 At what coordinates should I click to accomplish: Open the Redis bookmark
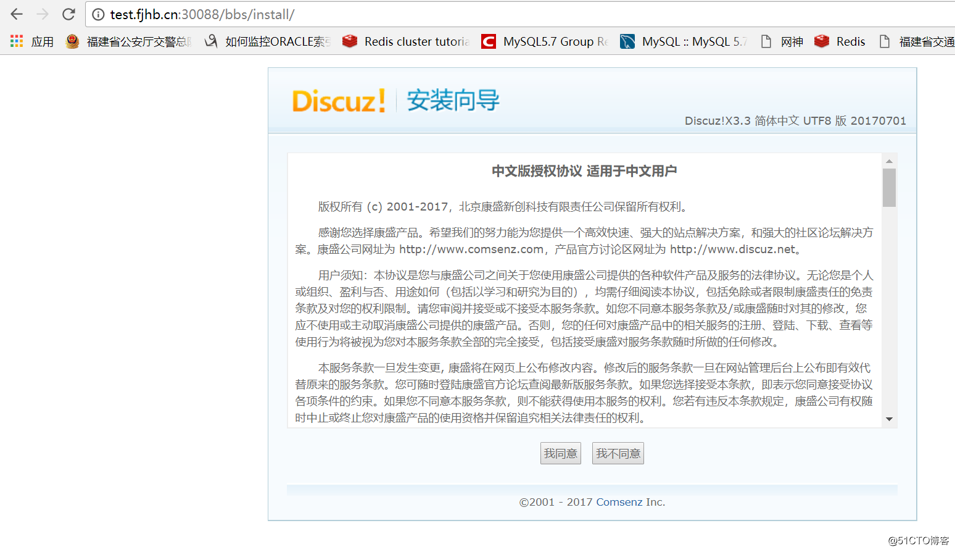click(840, 41)
